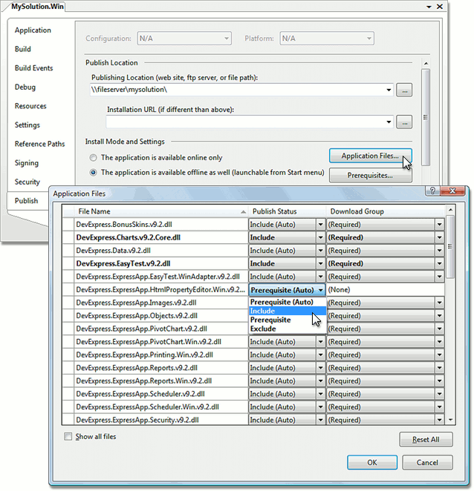Click the Publish Status column header
Viewport: 474px width, 491px height.
(x=287, y=211)
